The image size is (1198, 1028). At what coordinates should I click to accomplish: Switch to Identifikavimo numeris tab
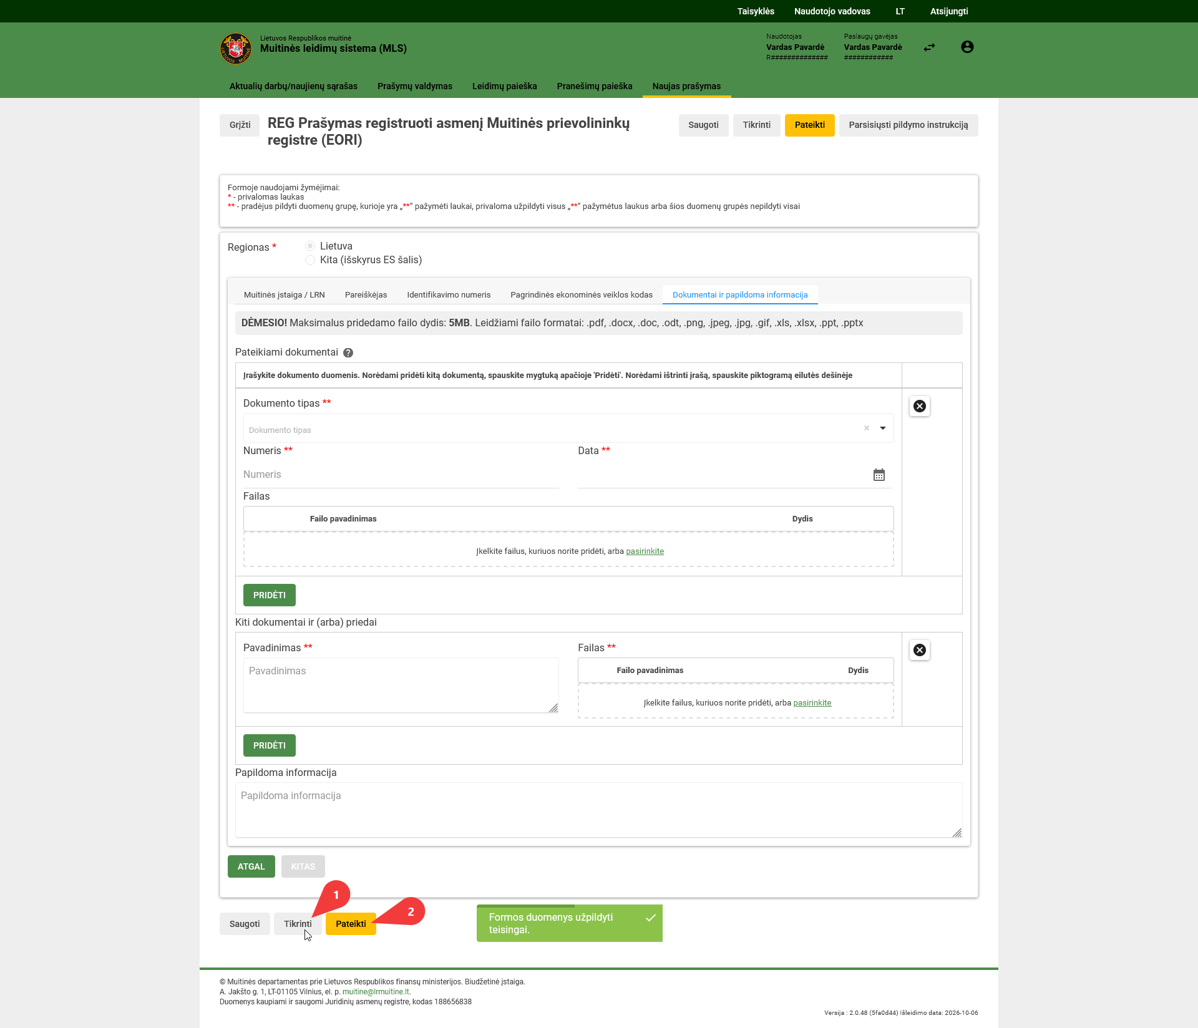coord(449,294)
